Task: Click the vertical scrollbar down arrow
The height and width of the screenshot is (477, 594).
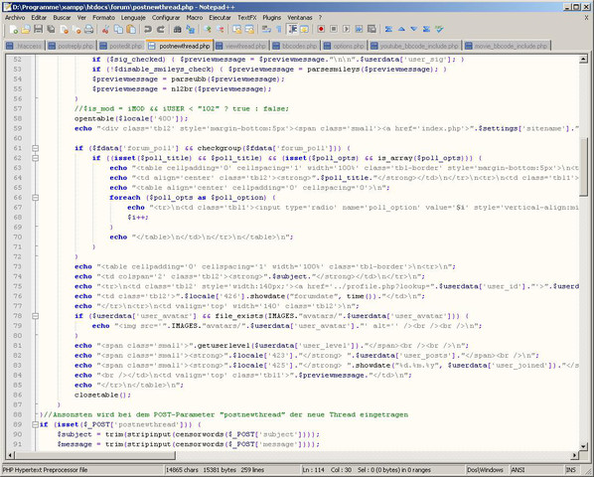Action: click(583, 446)
